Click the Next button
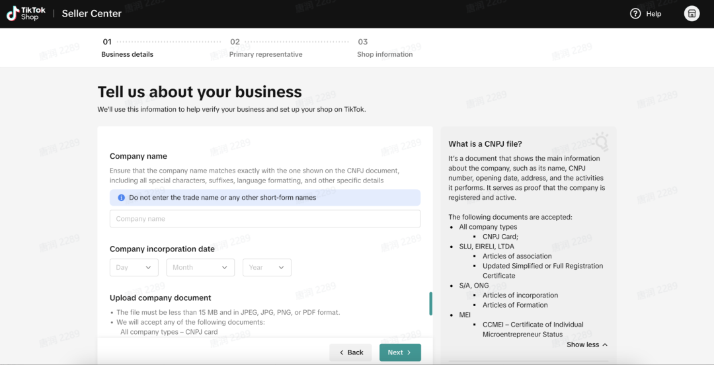The image size is (714, 365). (400, 352)
